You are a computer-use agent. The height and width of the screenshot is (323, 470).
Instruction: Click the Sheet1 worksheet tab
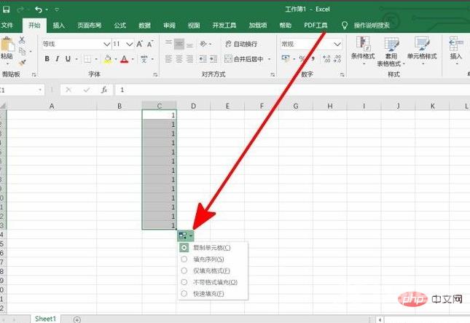click(47, 319)
